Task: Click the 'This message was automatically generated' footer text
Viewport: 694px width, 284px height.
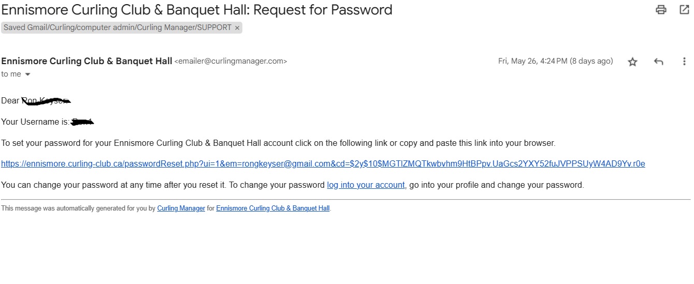Action: pyautogui.click(x=78, y=208)
